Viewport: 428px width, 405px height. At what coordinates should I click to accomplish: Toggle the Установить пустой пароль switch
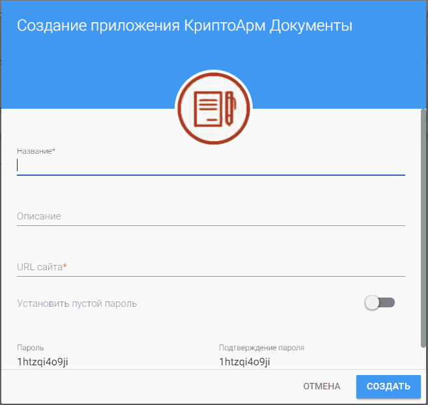click(x=380, y=303)
